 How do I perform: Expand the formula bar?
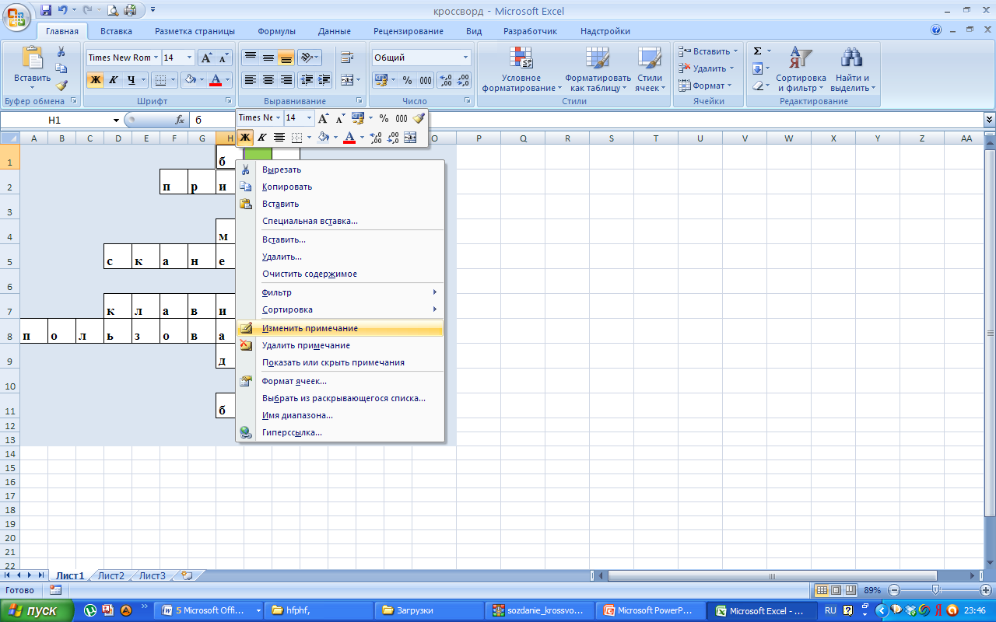[x=989, y=120]
